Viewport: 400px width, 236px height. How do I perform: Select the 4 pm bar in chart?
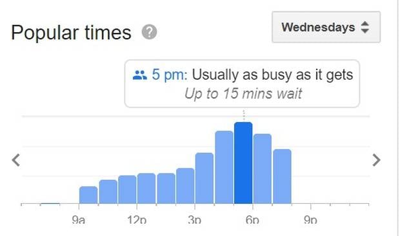point(225,167)
